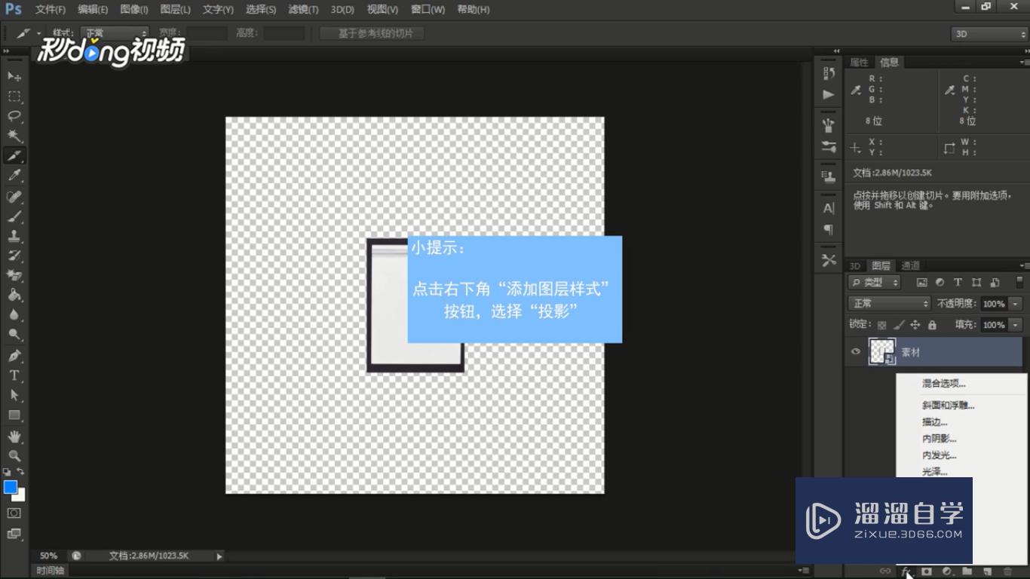Select the Lasso tool

point(14,116)
